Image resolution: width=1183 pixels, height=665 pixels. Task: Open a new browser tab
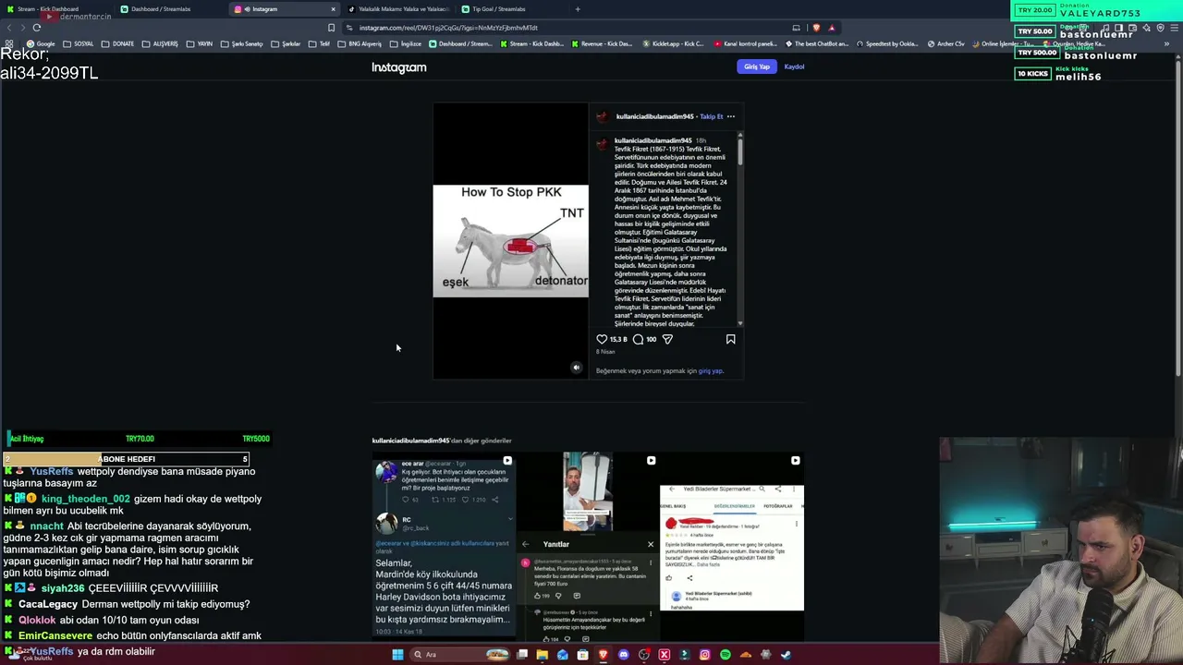578,9
